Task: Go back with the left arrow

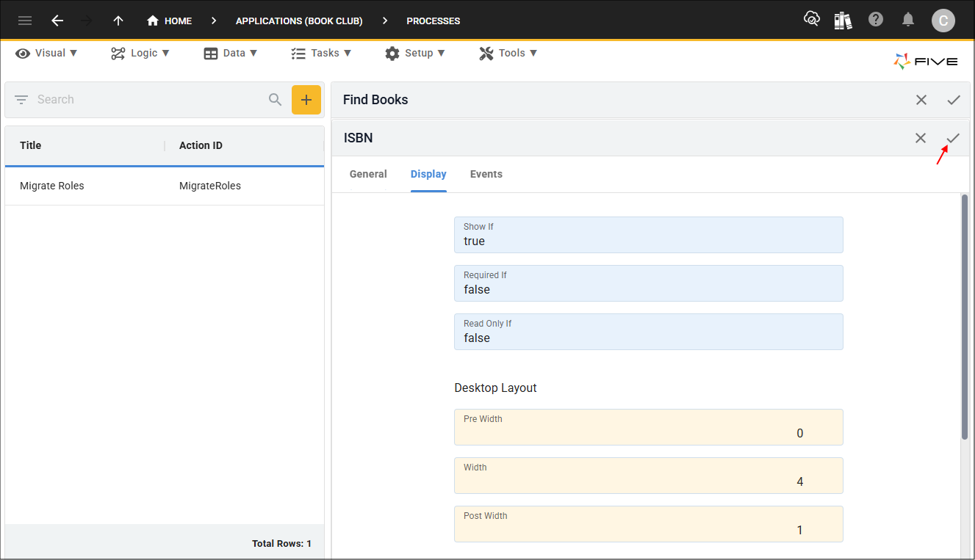Action: (57, 21)
